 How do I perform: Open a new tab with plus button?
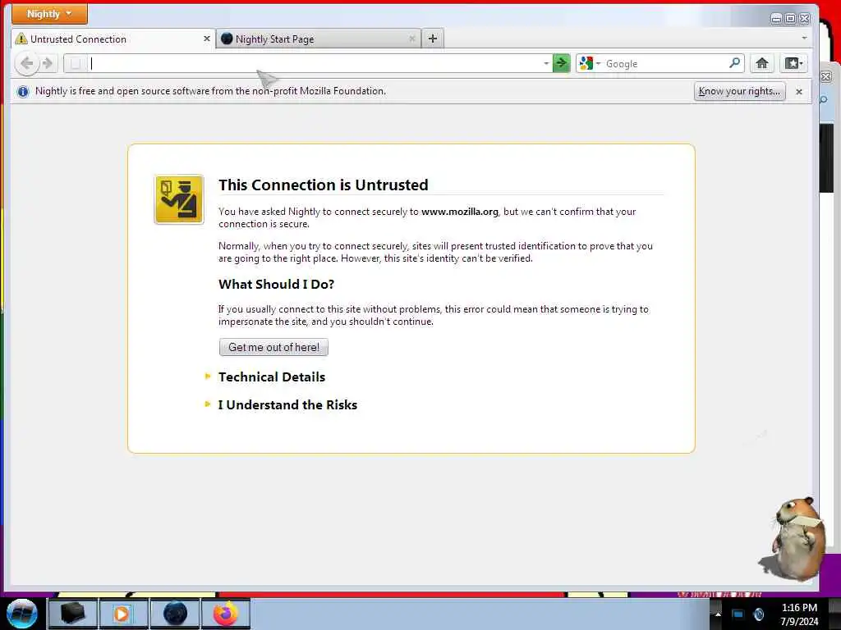coord(433,39)
